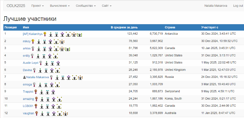The image size is (244, 118).
Task: Open [AF] Kalianthys profile link
Action: point(33,34)
